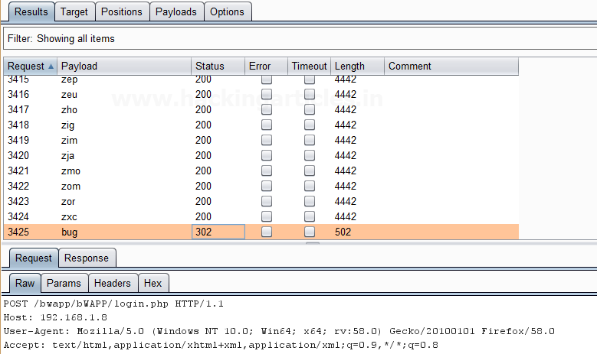Sort by the Comment column header

pyautogui.click(x=451, y=66)
